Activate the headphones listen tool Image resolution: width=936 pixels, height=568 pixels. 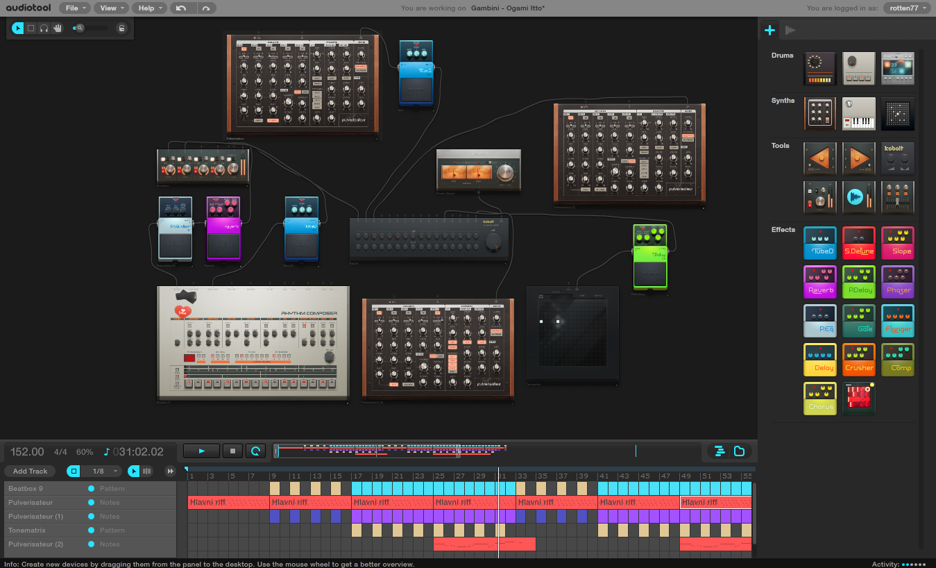click(44, 28)
